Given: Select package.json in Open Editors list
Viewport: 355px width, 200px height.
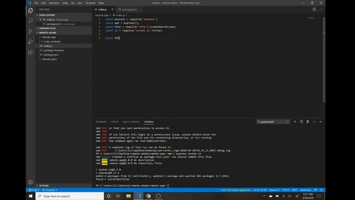Looking at the screenshot, I should [54, 24].
